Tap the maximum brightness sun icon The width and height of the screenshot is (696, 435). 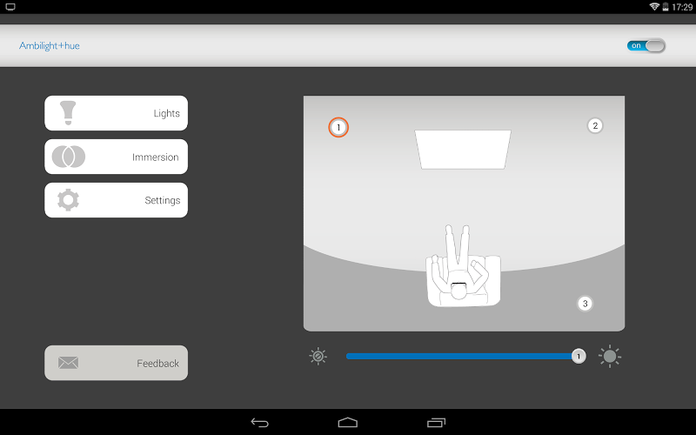pos(610,356)
